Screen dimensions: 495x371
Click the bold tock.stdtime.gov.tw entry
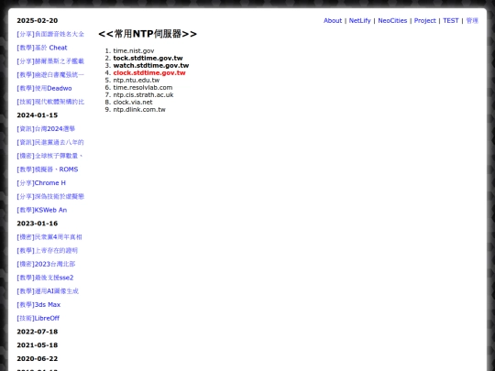[148, 58]
